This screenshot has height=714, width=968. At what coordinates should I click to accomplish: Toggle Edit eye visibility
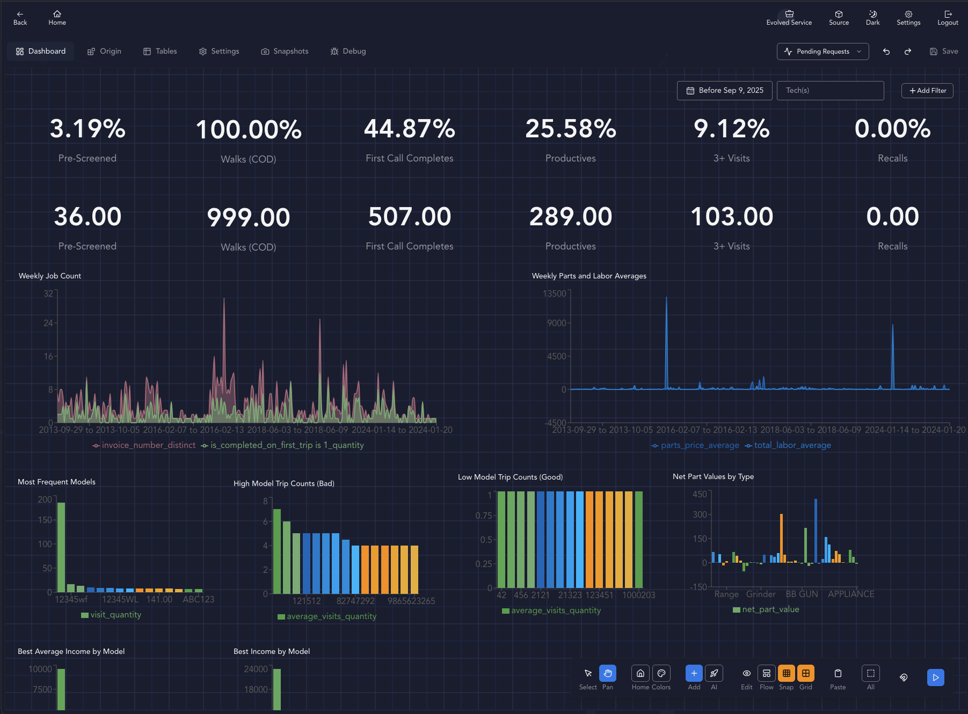click(x=746, y=673)
